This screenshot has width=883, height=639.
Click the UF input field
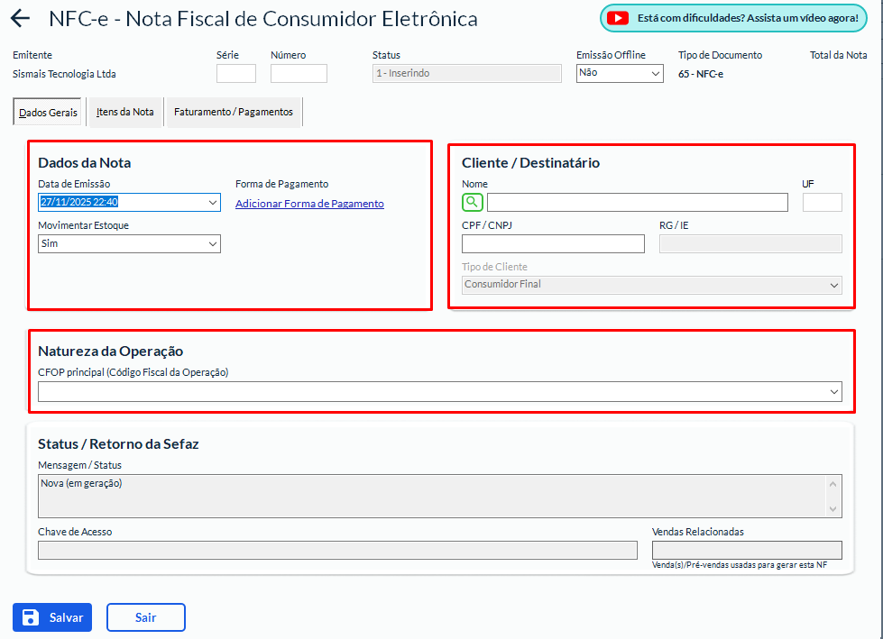(x=822, y=202)
